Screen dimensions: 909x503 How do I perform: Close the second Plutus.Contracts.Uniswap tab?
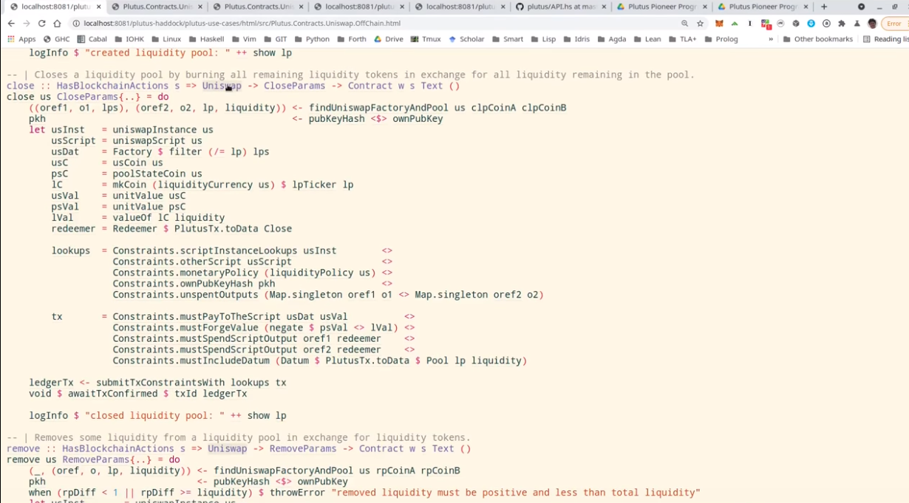pyautogui.click(x=301, y=7)
